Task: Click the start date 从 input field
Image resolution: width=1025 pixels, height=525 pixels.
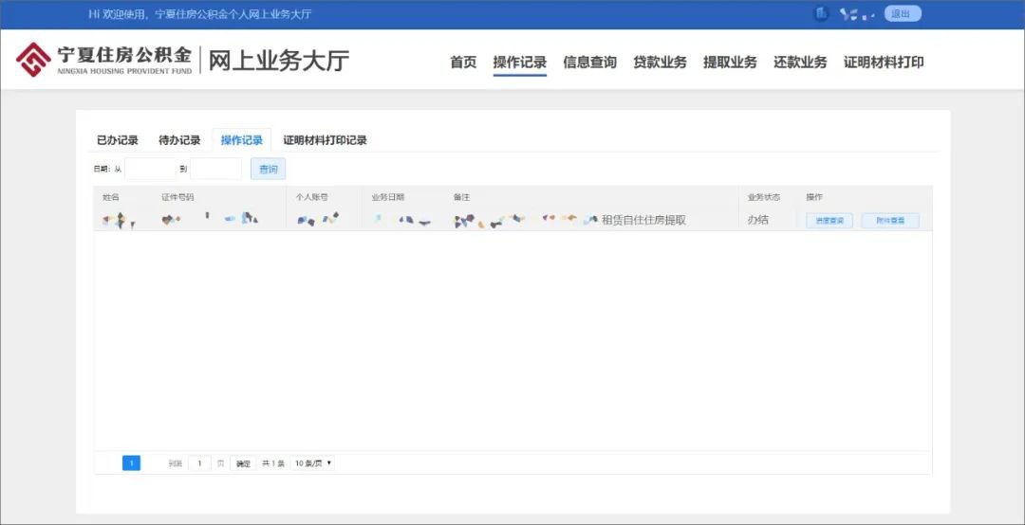Action: (150, 169)
